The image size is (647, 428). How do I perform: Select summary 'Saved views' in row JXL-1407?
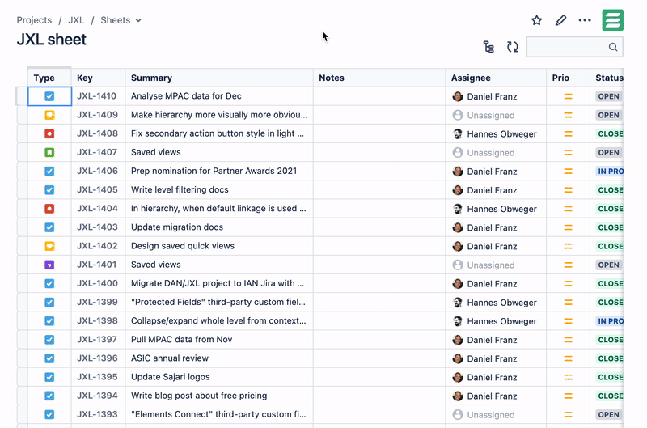click(x=156, y=152)
